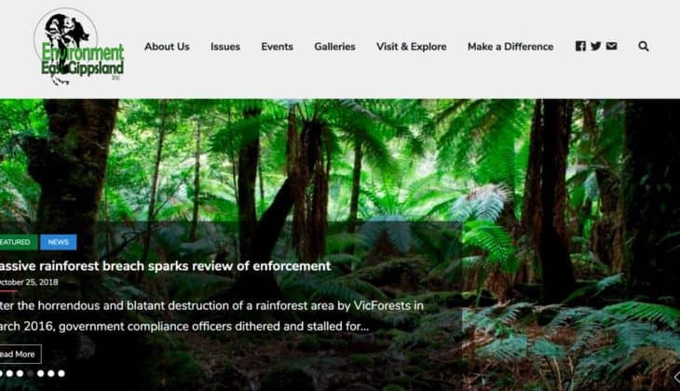
Task: Open the Galleries menu item
Action: tap(334, 47)
